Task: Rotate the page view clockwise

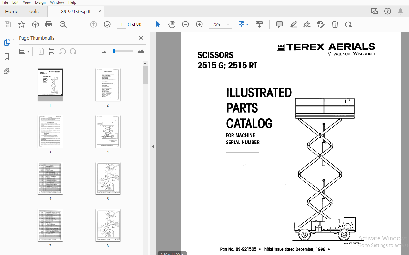Action: (349, 24)
